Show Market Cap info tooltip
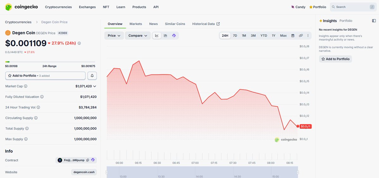 pyautogui.click(x=26, y=86)
